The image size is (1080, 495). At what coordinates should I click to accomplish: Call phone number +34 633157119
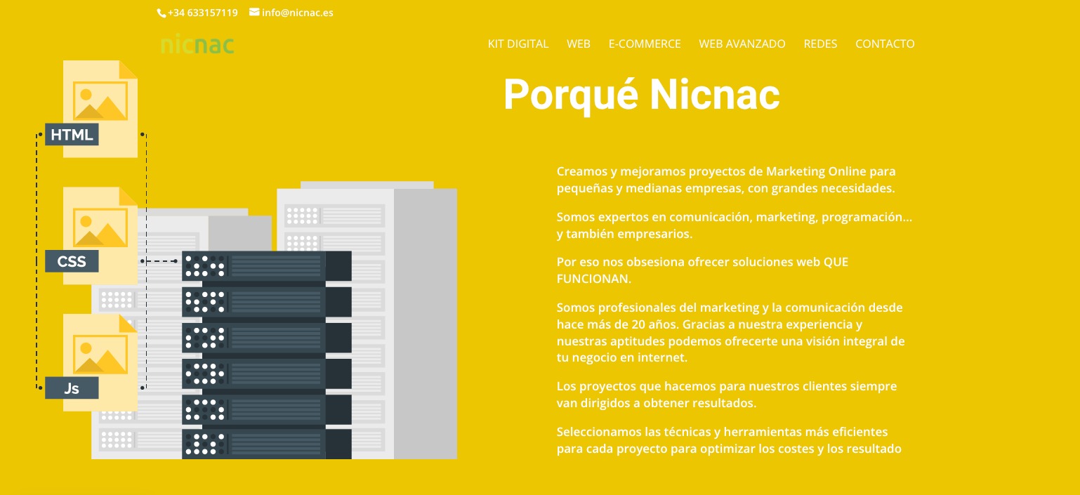(x=202, y=13)
